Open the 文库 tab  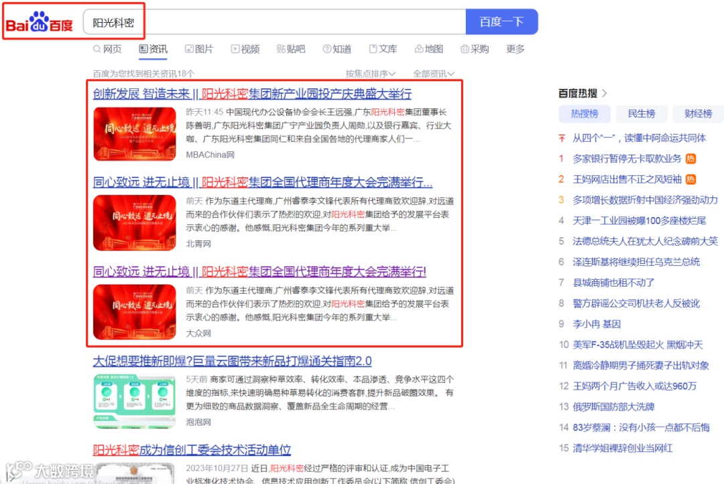pyautogui.click(x=383, y=49)
